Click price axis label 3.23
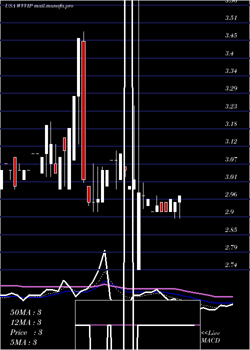Screen dimensions: 250x350 pyautogui.click(x=231, y=106)
